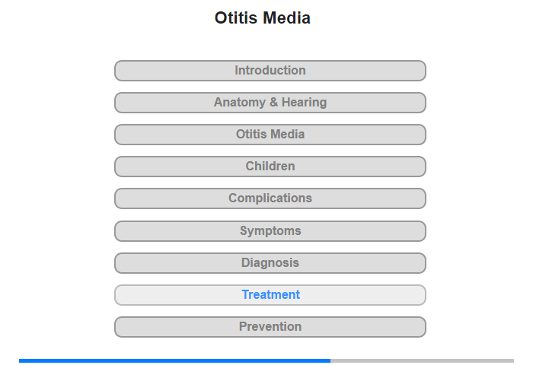533x365 pixels.
Task: Pick Symptoms from the section list
Action: tap(270, 231)
